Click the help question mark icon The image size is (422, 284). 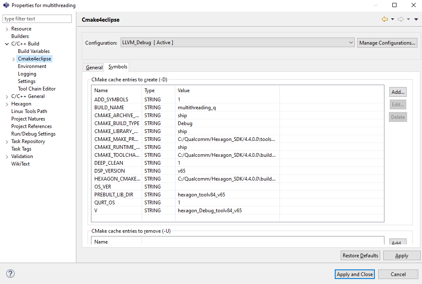[10, 274]
